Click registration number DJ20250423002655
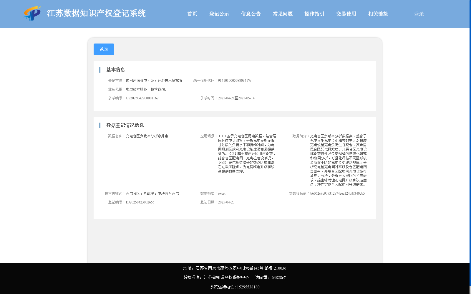Viewport: 471px width, 294px height. click(140, 202)
